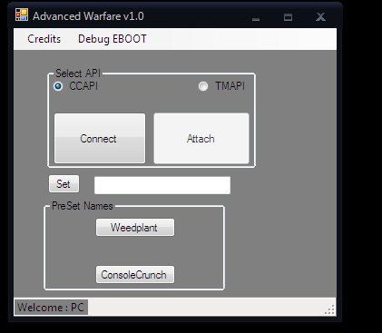
Task: Apply the ConsoleCrunch preset name
Action: click(135, 275)
